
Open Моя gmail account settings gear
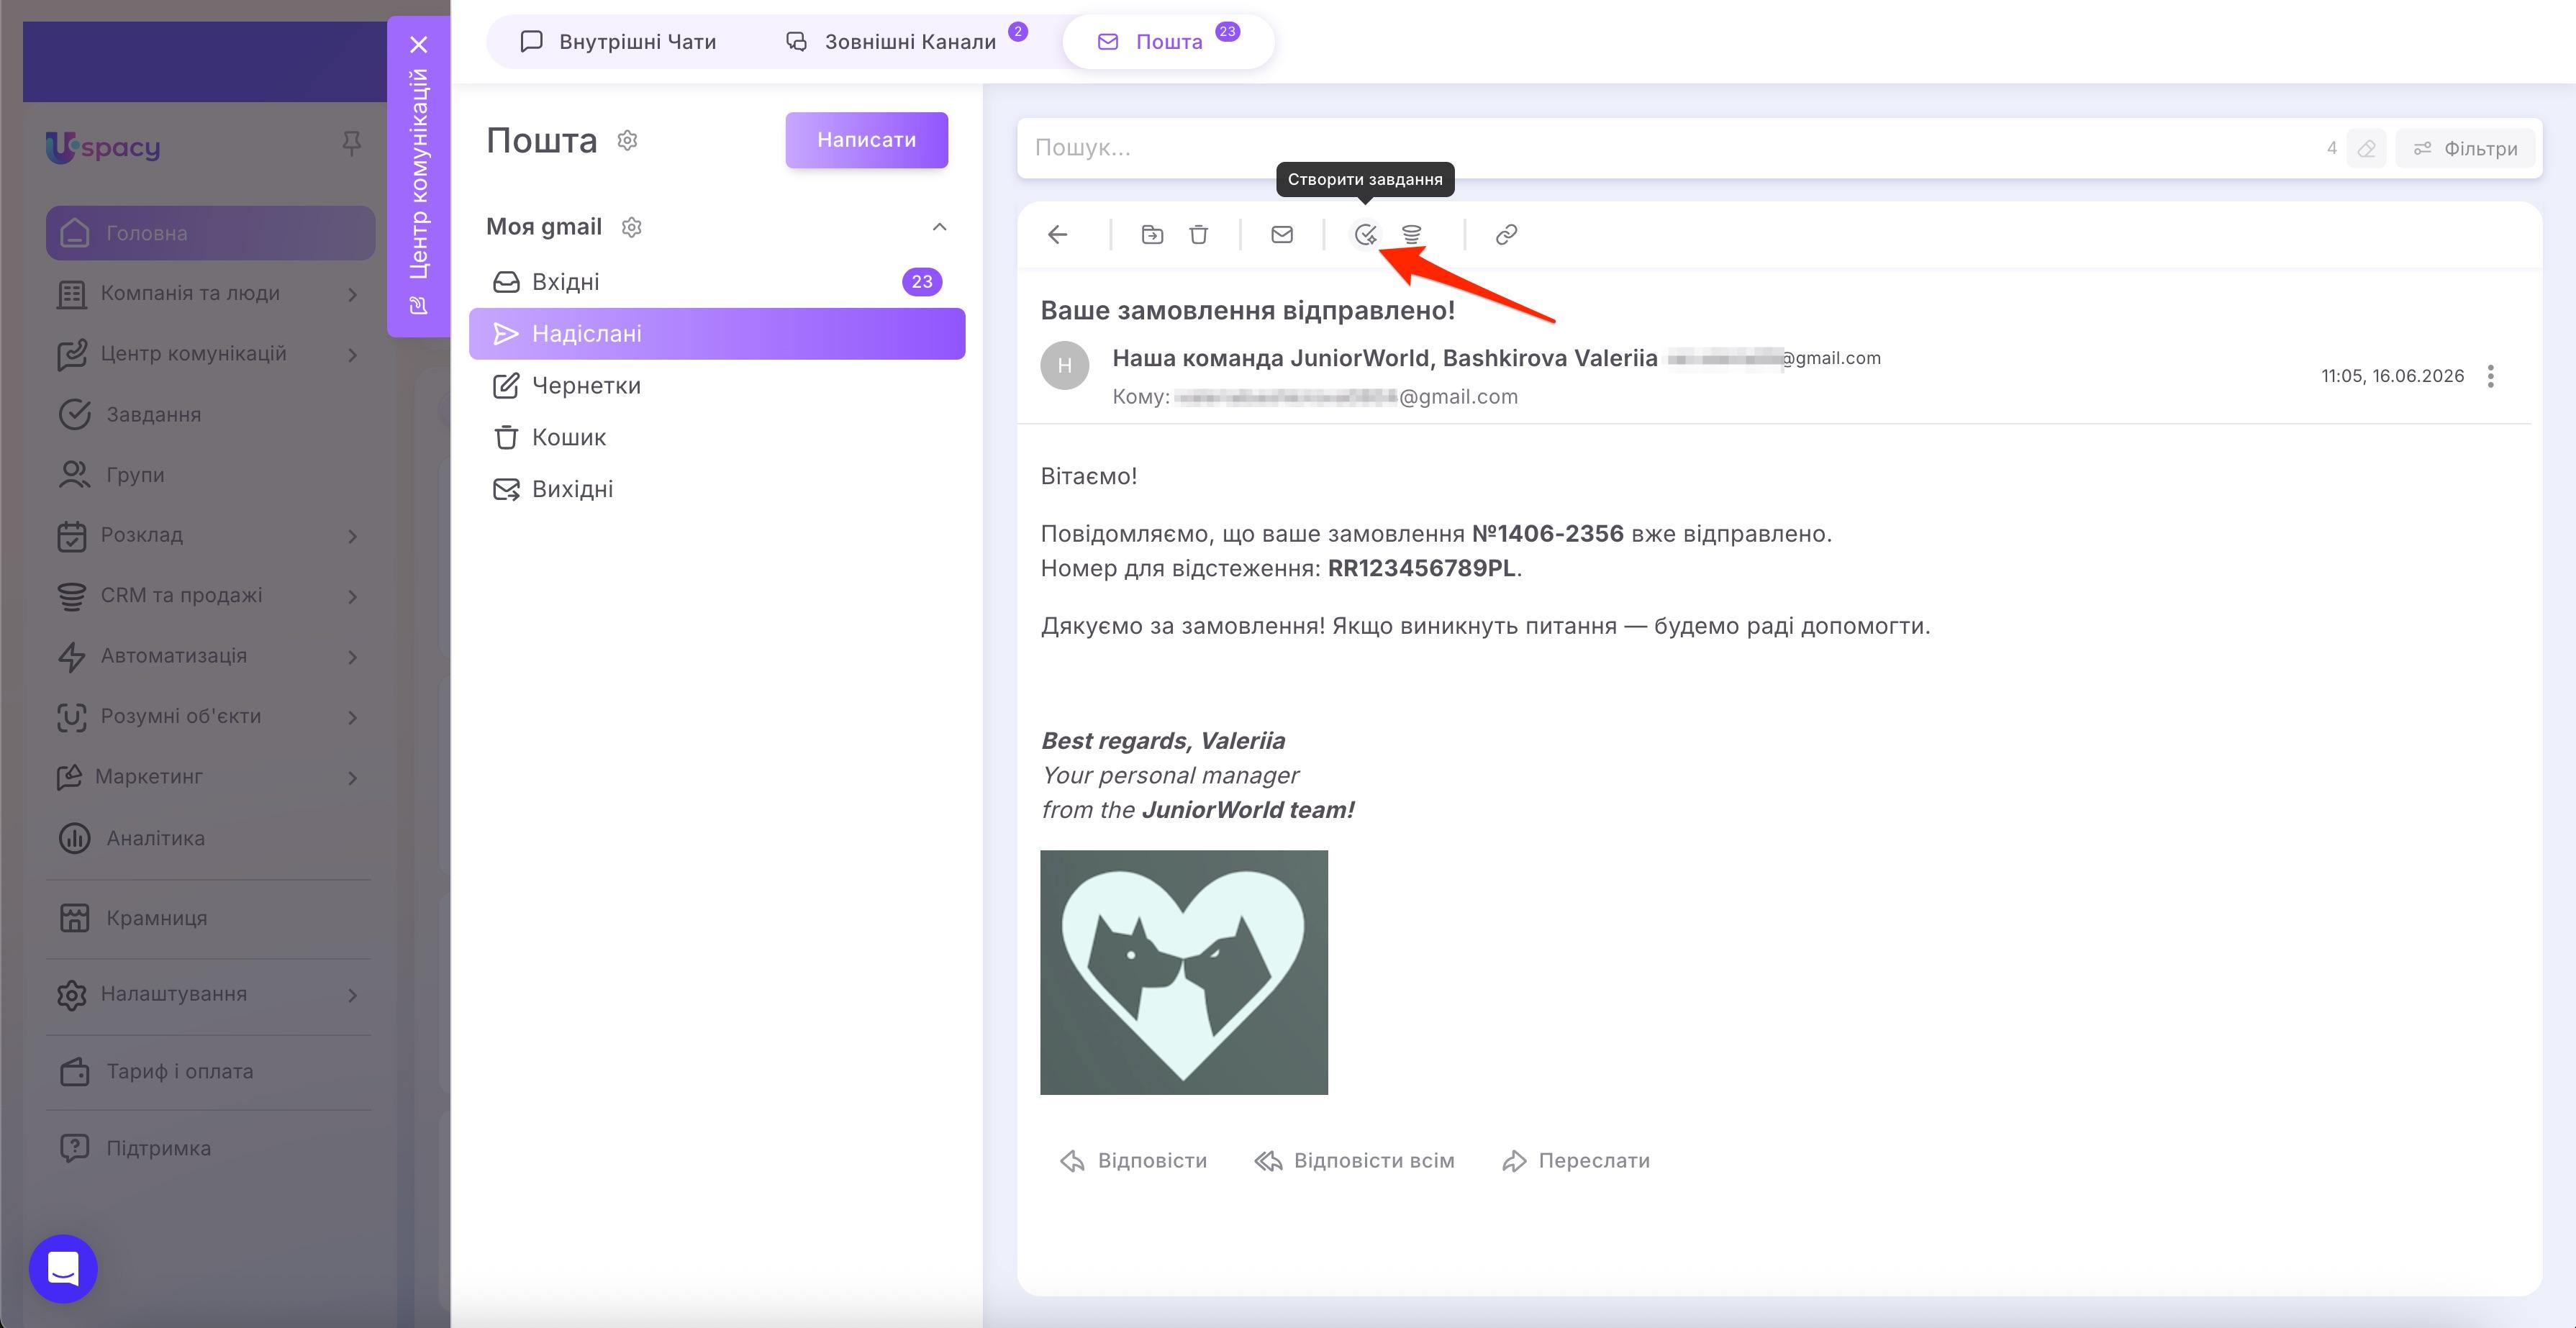coord(631,227)
